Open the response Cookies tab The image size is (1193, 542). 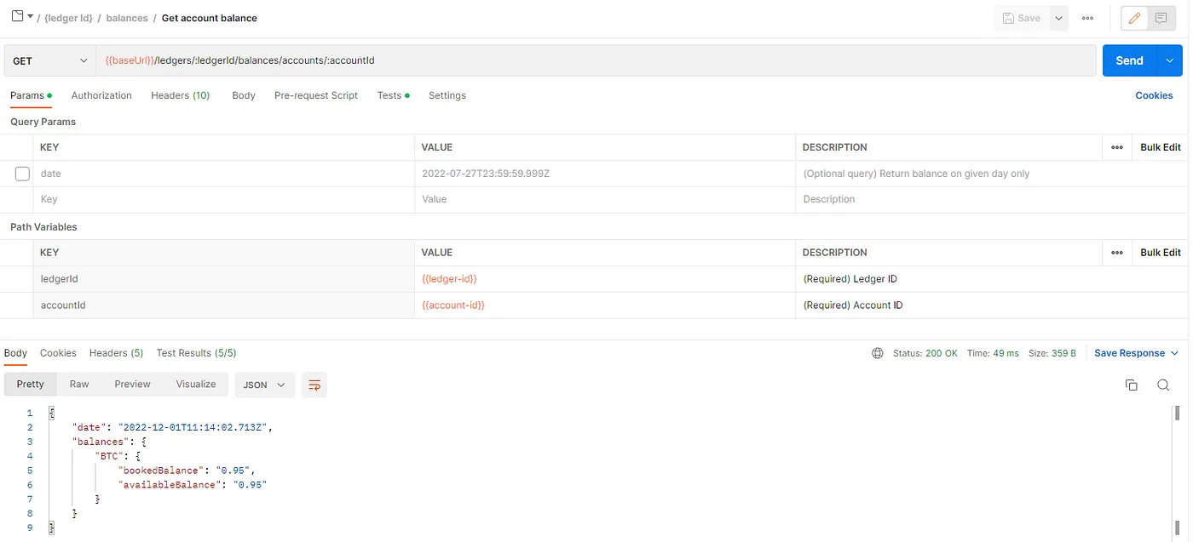coord(58,353)
